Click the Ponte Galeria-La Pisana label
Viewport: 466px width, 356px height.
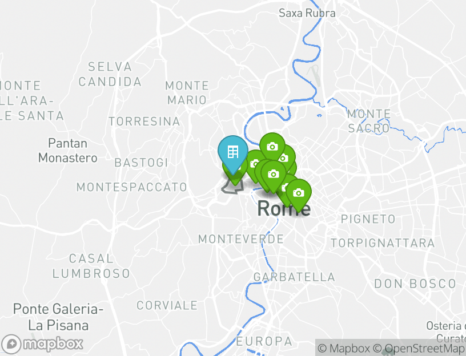coord(58,317)
